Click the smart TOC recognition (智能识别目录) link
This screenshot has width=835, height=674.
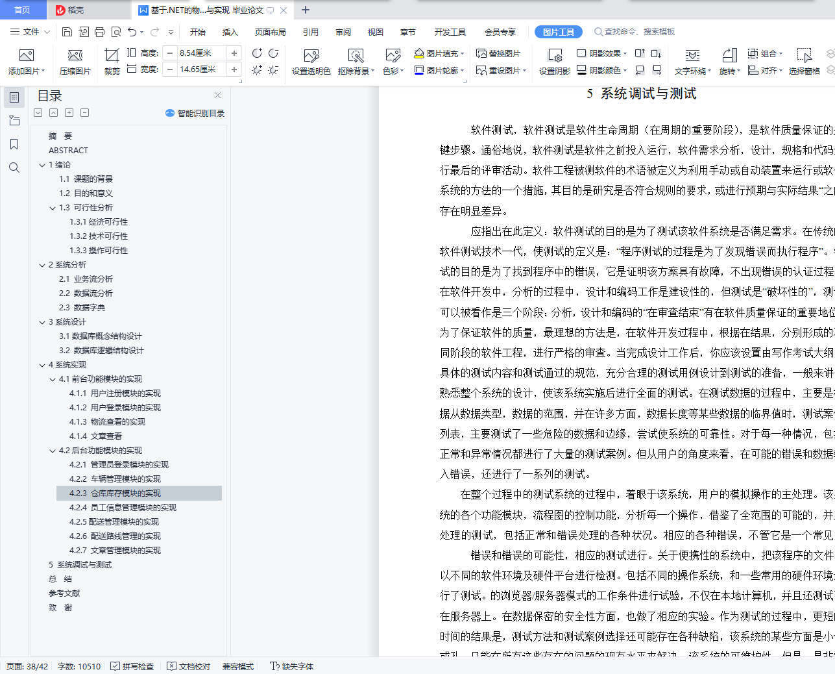tap(195, 113)
